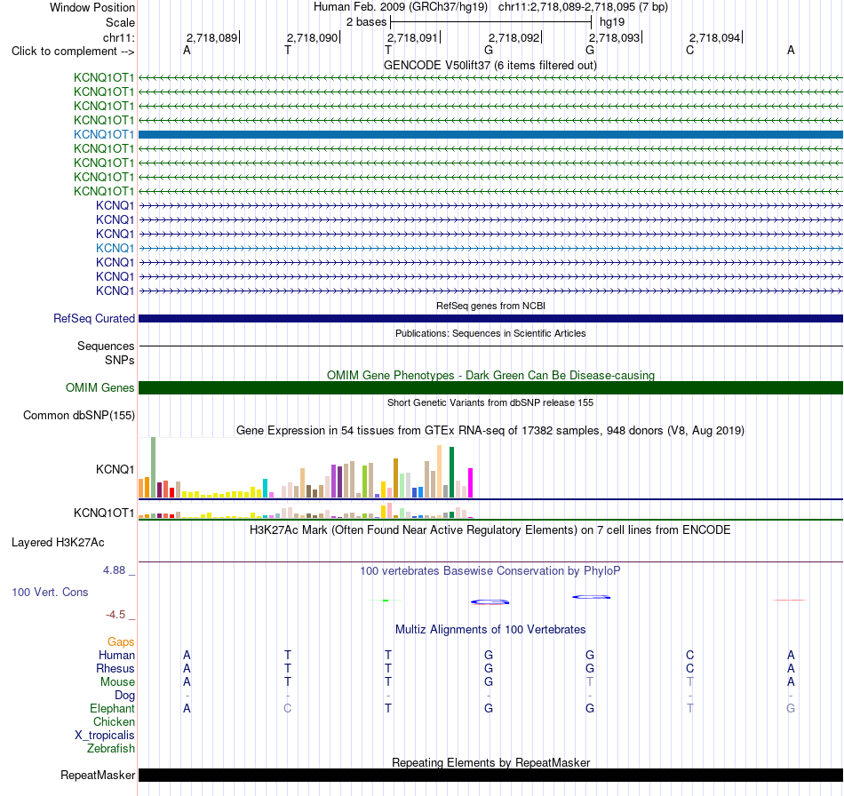844x796 pixels.
Task: Click the RefSeq Curated track label
Action: click(x=94, y=319)
